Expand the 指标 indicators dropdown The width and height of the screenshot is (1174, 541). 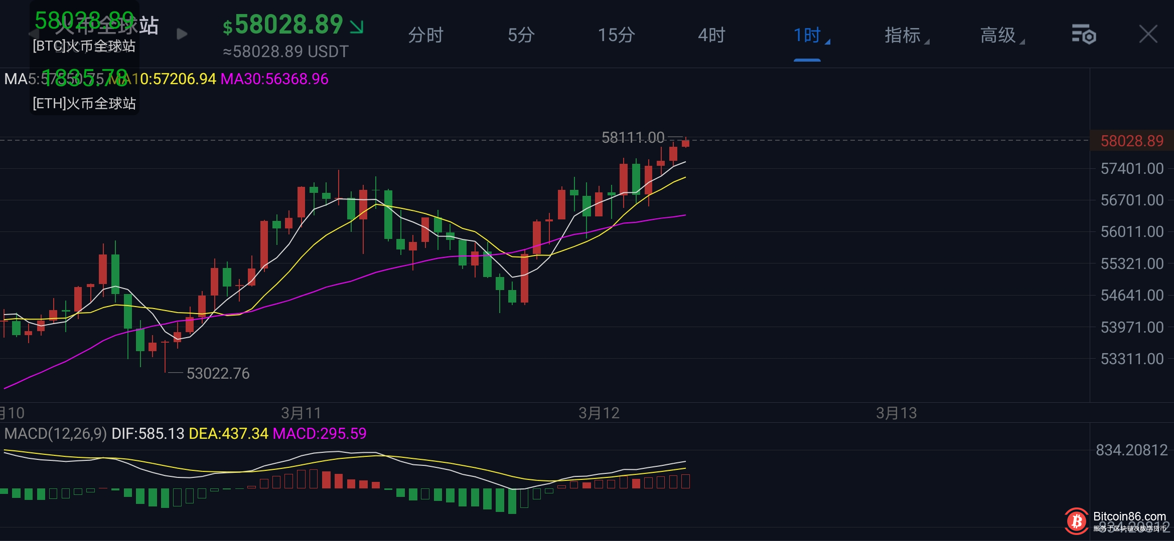[x=904, y=35]
